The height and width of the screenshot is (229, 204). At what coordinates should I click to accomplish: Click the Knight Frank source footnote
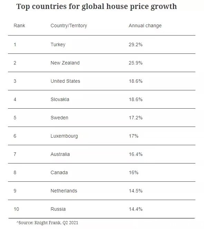[47, 223]
